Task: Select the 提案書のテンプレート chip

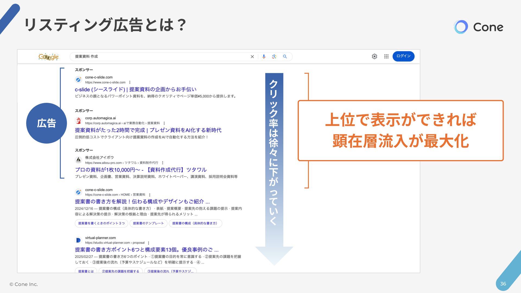Action: pos(148,223)
